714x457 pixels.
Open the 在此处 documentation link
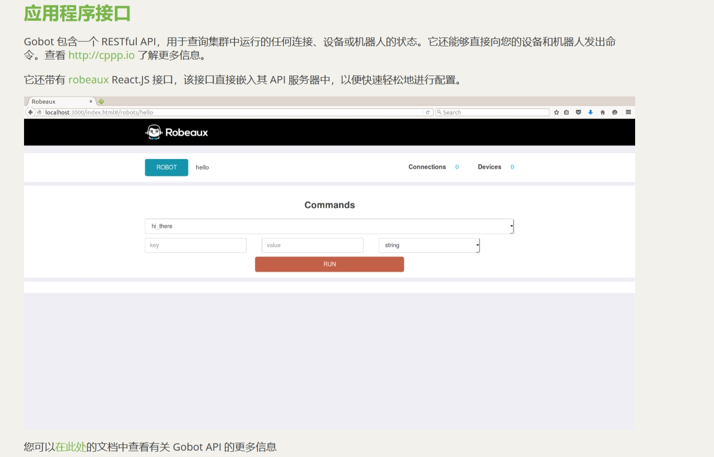pos(71,447)
